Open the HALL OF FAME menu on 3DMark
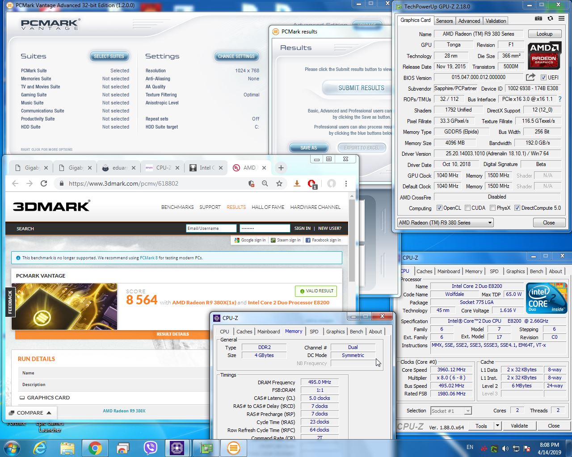Screen dimensions: 572x457 tap(268, 207)
